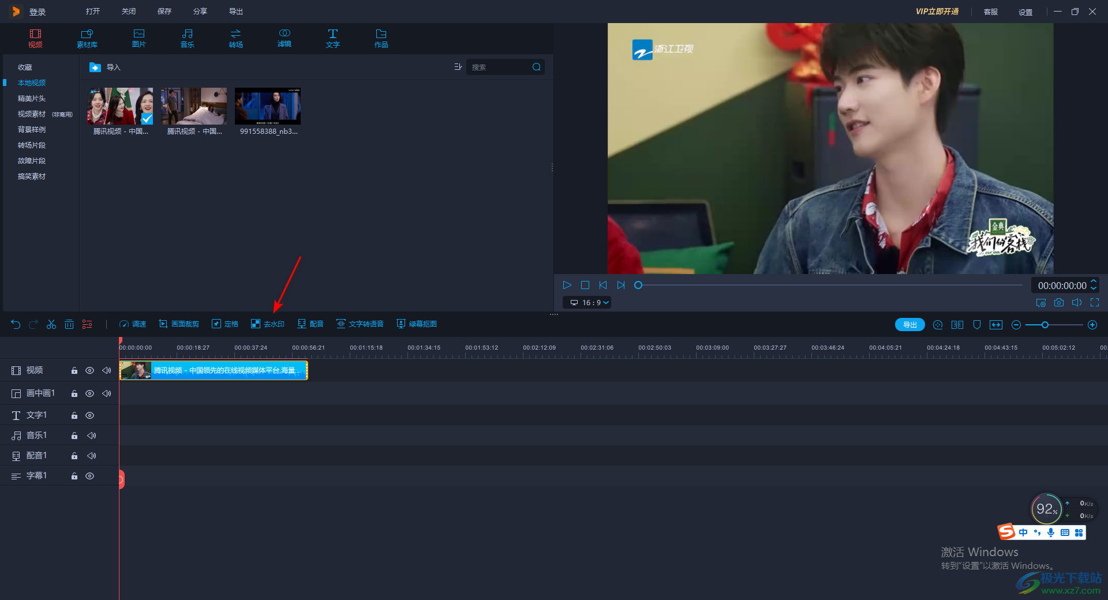This screenshot has height=600, width=1108.
Task: Click the undo arrow icon
Action: tap(16, 324)
